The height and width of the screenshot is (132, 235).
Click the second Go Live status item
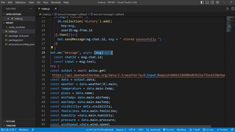208,130
